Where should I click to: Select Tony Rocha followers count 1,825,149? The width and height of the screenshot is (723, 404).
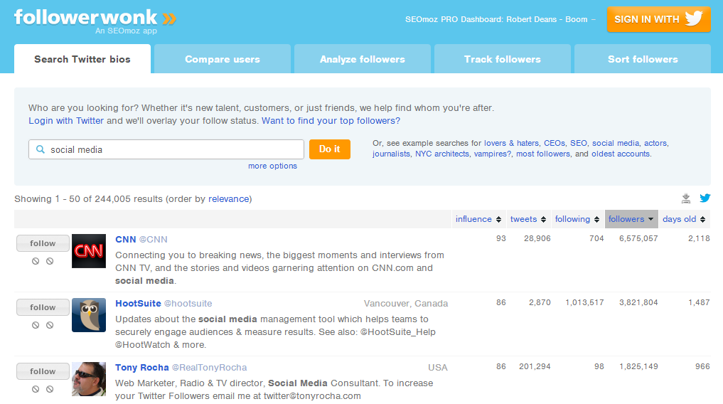tap(638, 366)
